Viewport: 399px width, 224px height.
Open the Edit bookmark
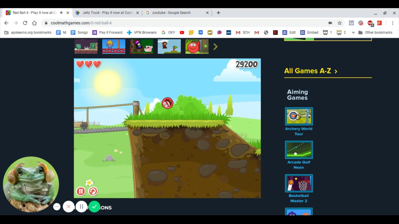click(x=289, y=32)
